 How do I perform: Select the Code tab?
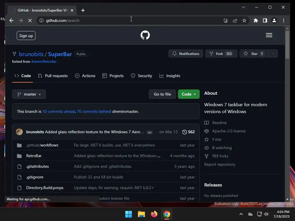[x=22, y=76]
